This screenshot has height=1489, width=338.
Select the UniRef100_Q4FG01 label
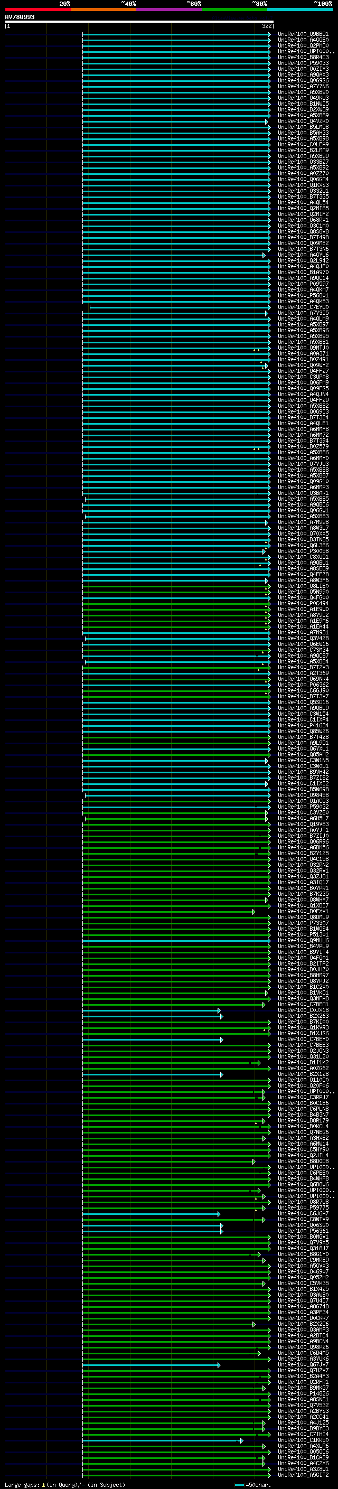coord(303,958)
